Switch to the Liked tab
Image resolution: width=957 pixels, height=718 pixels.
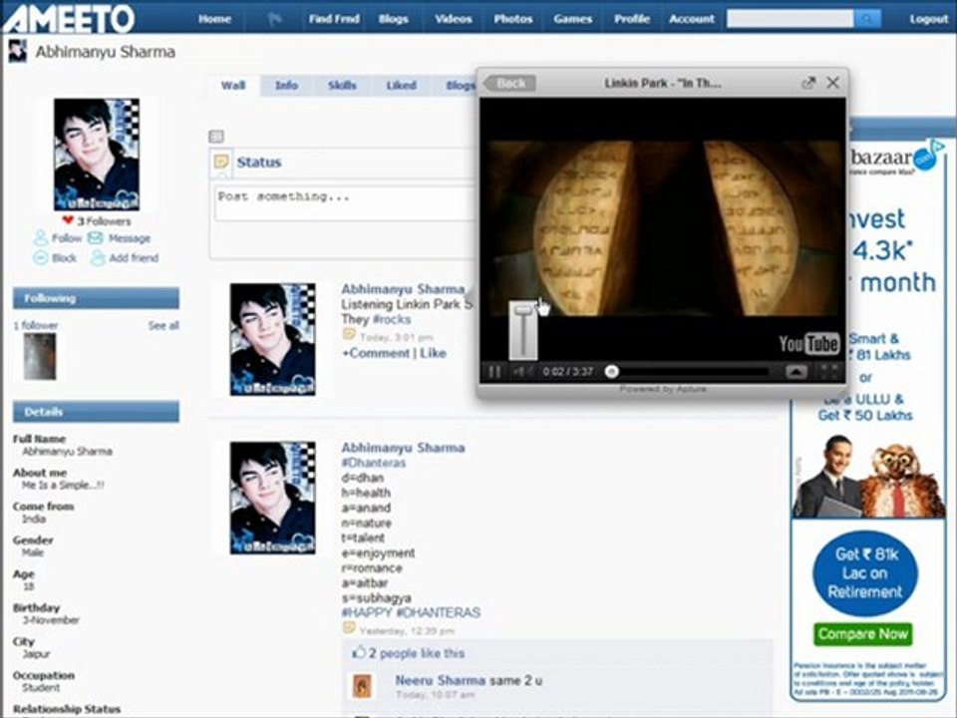[401, 86]
